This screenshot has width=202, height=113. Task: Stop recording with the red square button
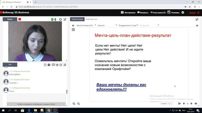[20, 19]
